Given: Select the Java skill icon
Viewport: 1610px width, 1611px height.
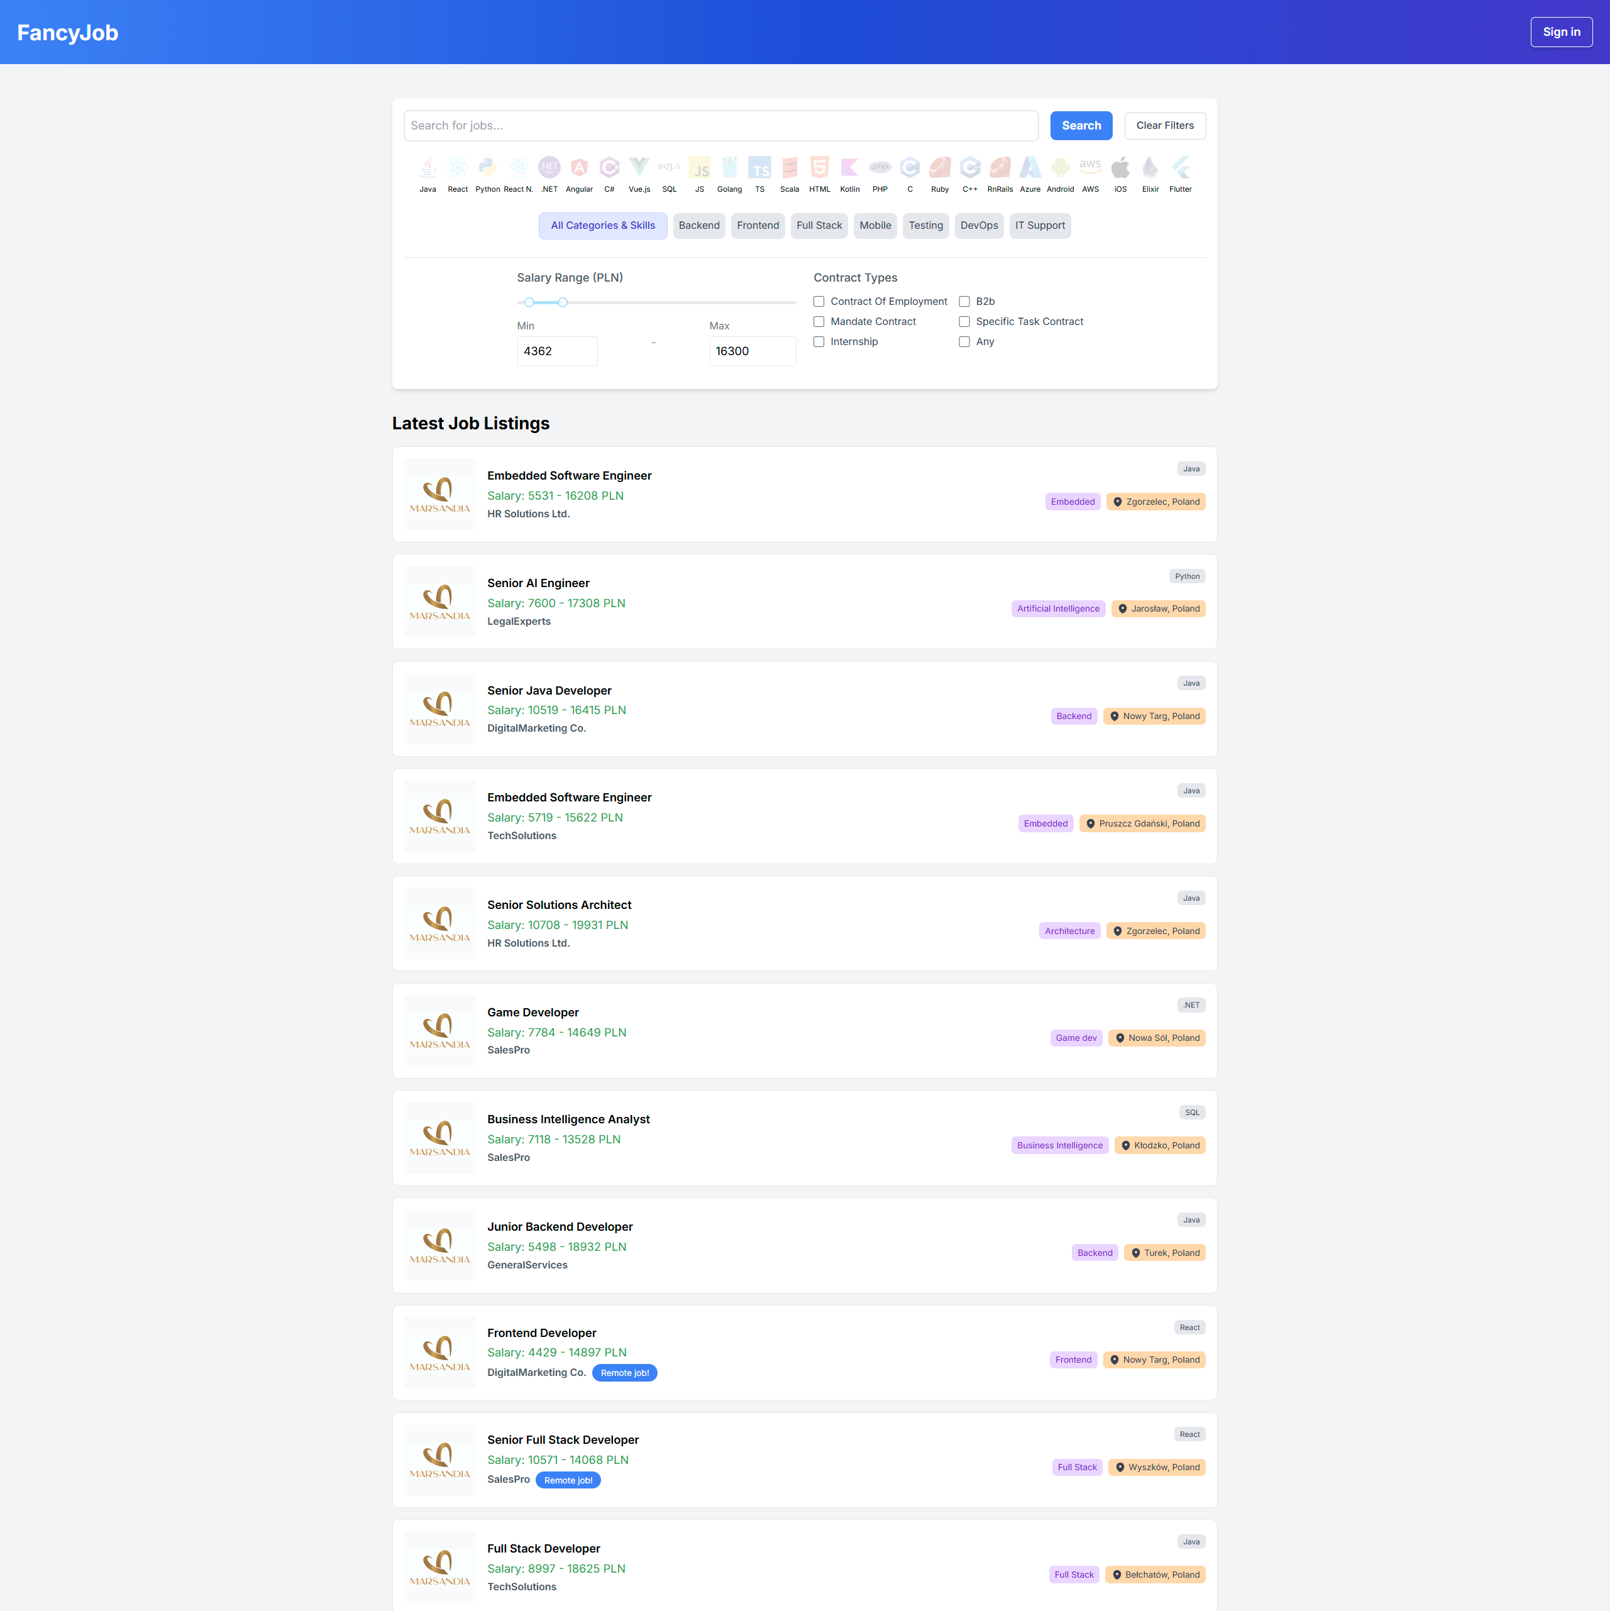Looking at the screenshot, I should coord(427,168).
